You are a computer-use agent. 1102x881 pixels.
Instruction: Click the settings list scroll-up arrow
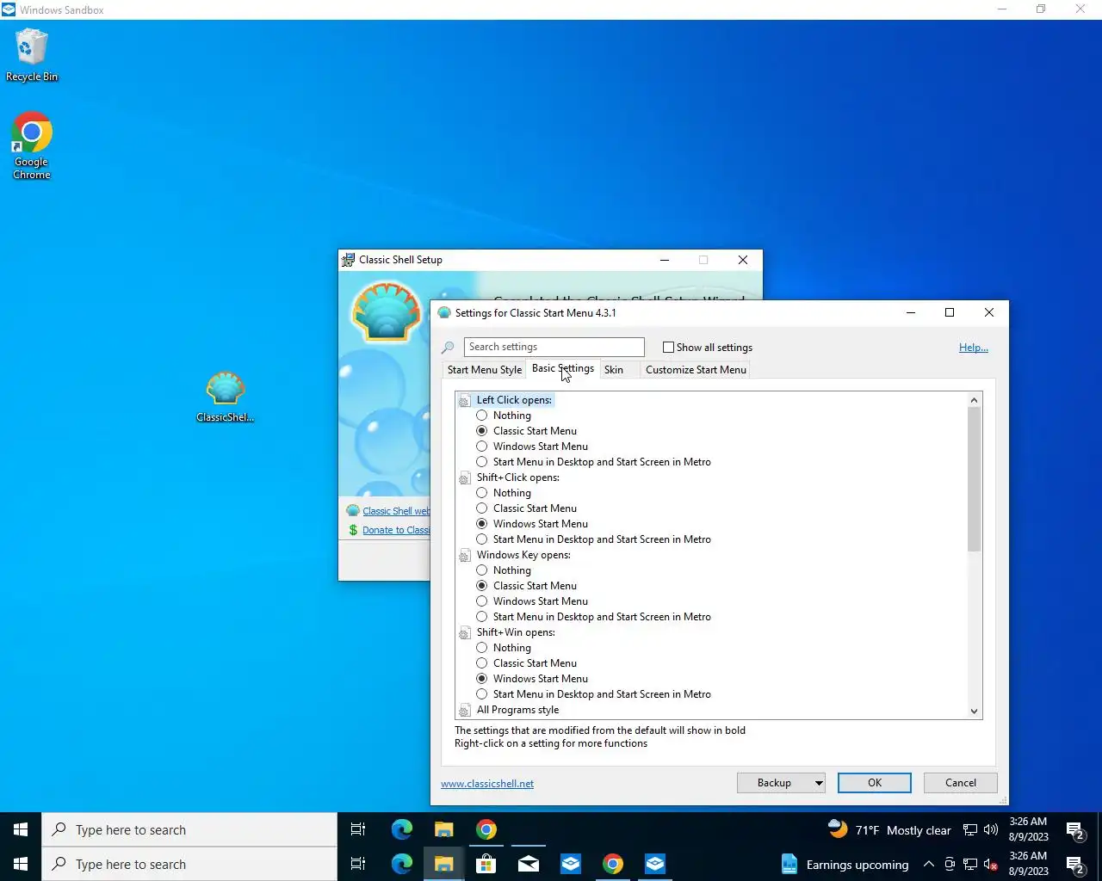tap(974, 400)
